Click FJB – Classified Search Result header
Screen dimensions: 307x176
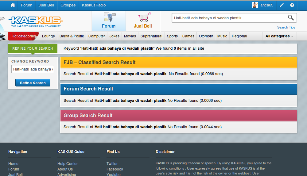[x=179, y=62]
